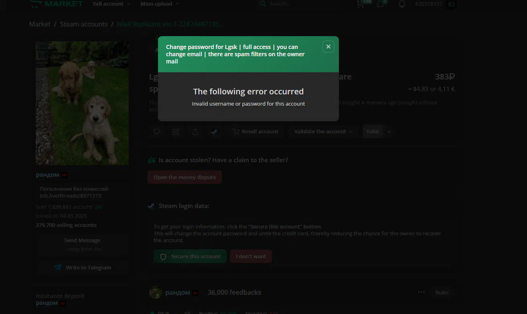The height and width of the screenshot is (314, 527).
Task: Click 379,700 selling accounts text
Action: click(x=66, y=225)
